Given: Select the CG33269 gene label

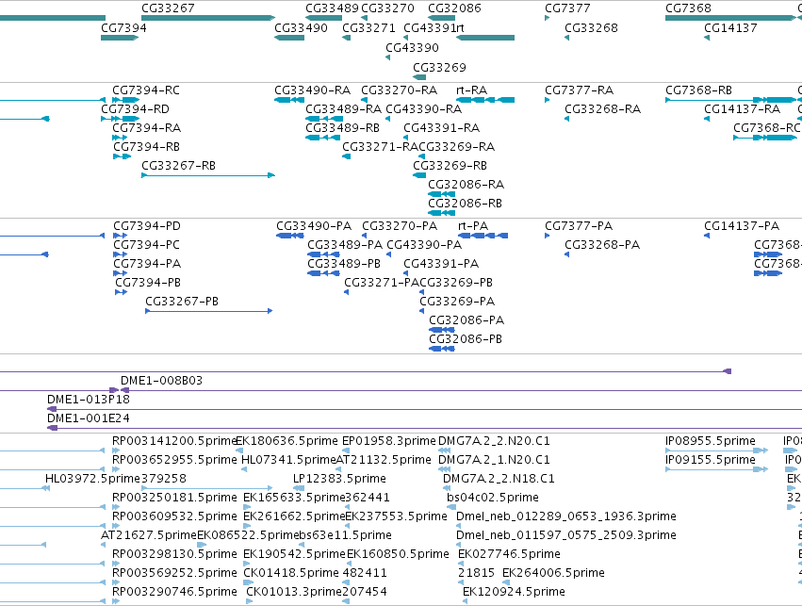Looking at the screenshot, I should tap(439, 68).
